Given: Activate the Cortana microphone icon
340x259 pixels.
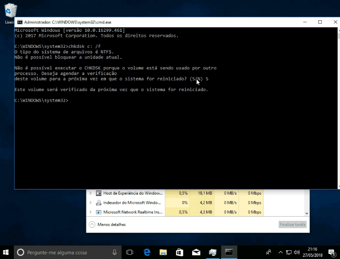Looking at the screenshot, I should pyautogui.click(x=114, y=252).
